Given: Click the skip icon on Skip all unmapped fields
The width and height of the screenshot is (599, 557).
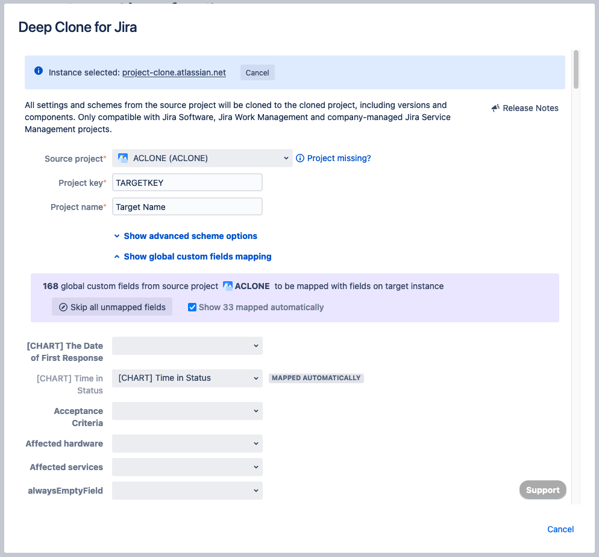Looking at the screenshot, I should tap(63, 307).
